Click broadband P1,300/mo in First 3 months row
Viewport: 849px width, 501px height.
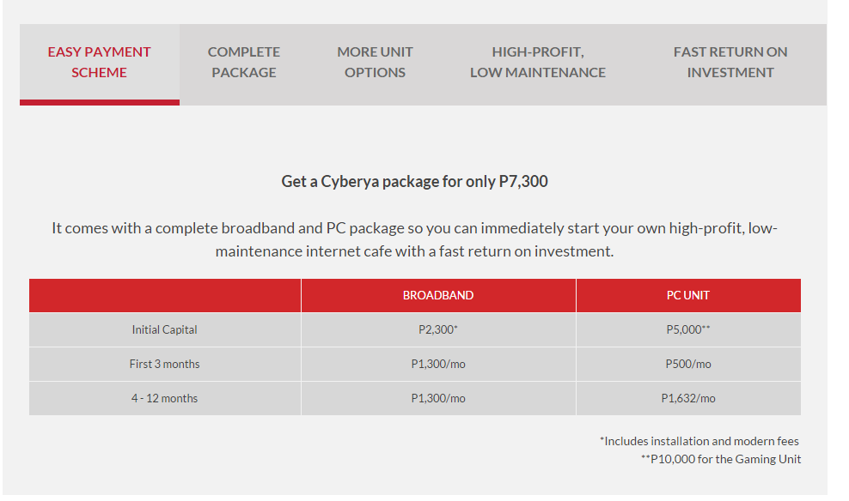438,364
